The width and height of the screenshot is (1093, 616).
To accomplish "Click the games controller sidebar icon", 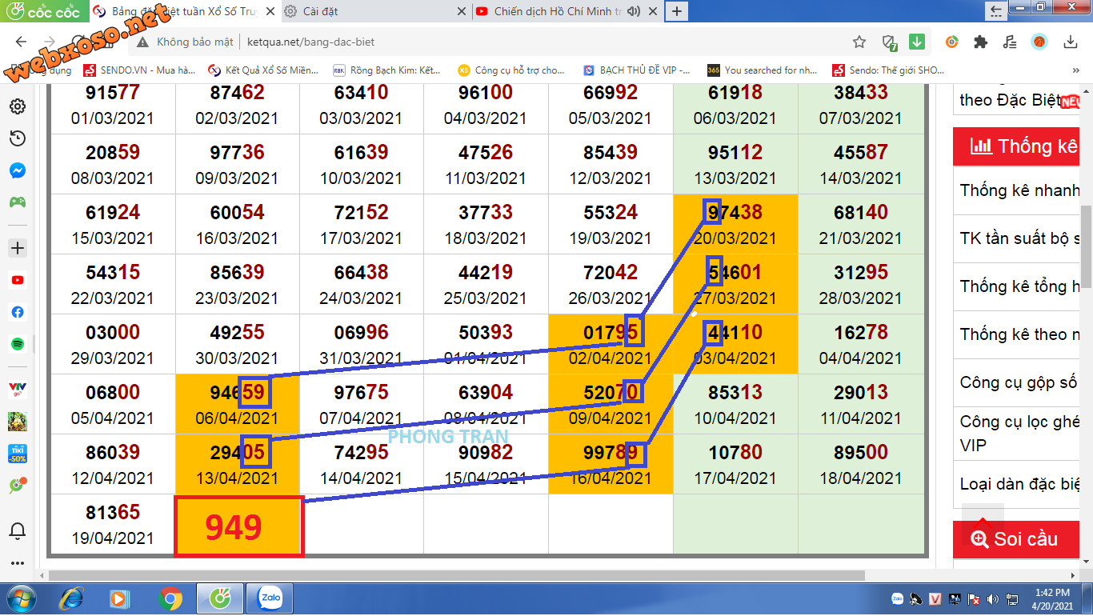I will click(x=17, y=202).
